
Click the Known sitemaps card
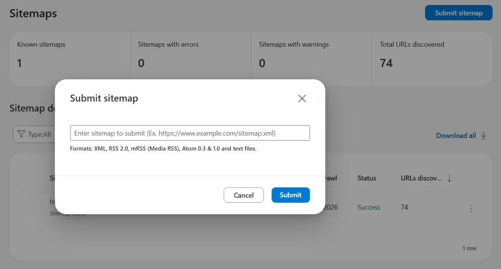pyautogui.click(x=70, y=59)
